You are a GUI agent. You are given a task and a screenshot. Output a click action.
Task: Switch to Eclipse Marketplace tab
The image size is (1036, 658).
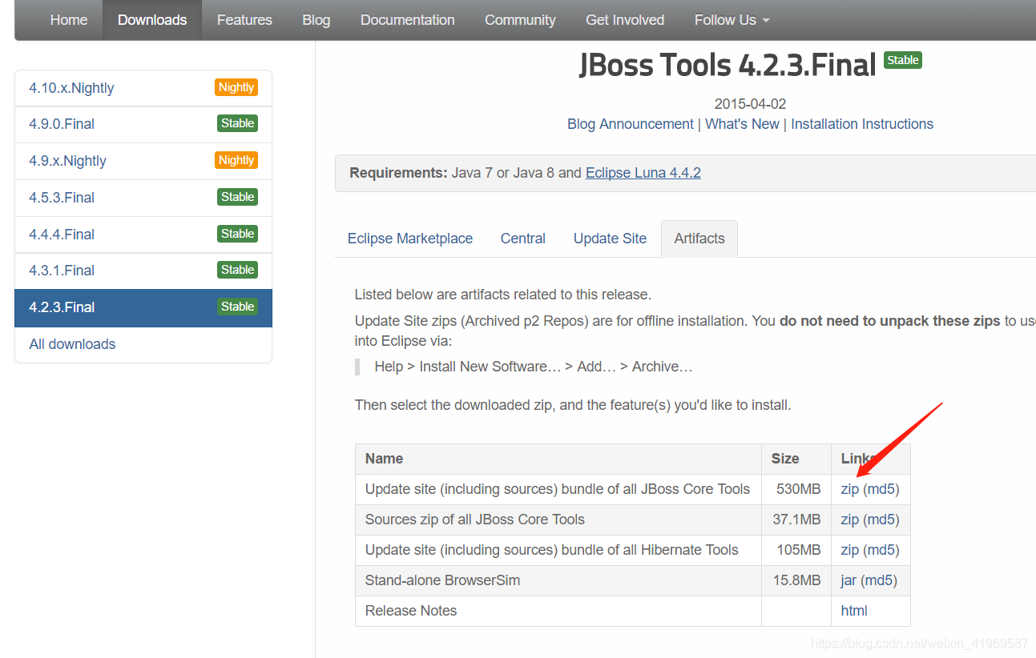click(x=410, y=239)
